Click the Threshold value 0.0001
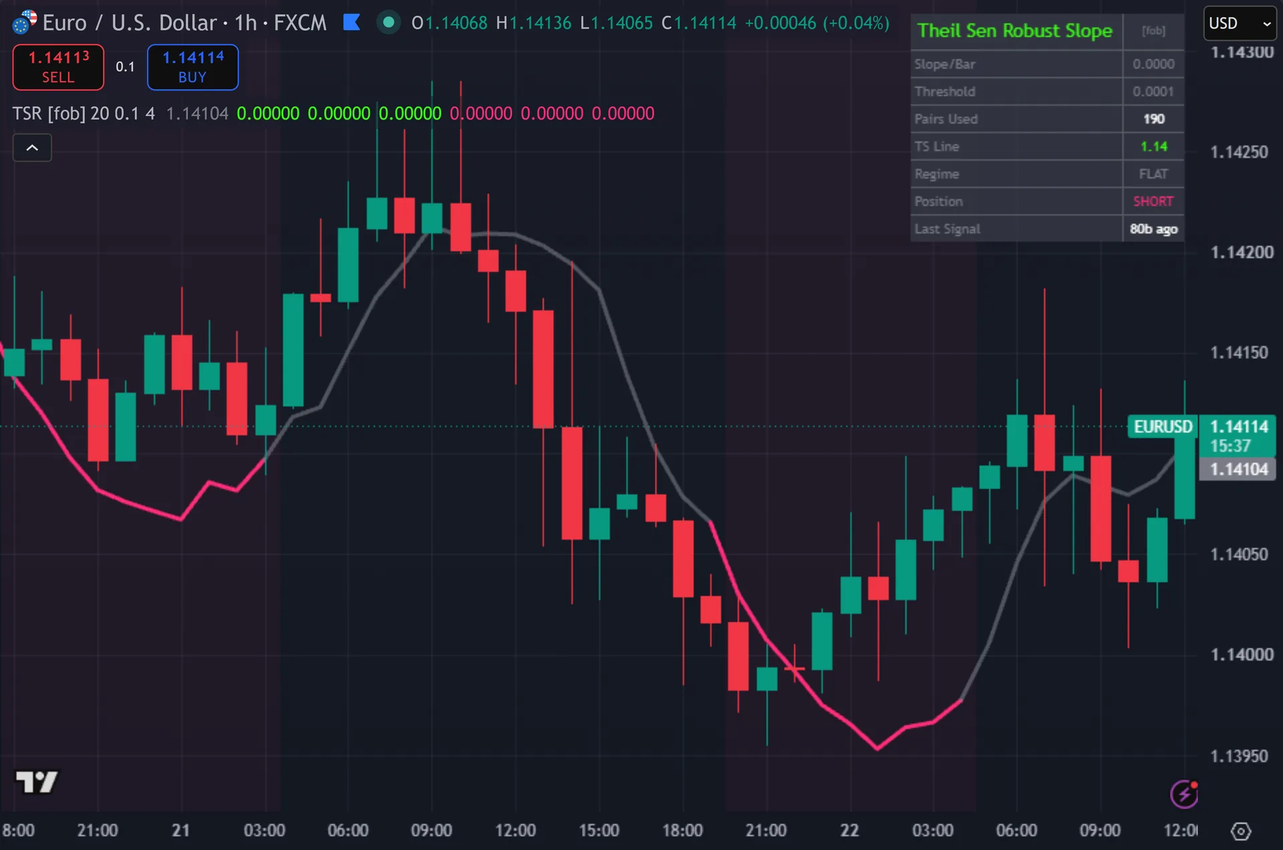Screen dimensions: 1283x850 click(1153, 92)
